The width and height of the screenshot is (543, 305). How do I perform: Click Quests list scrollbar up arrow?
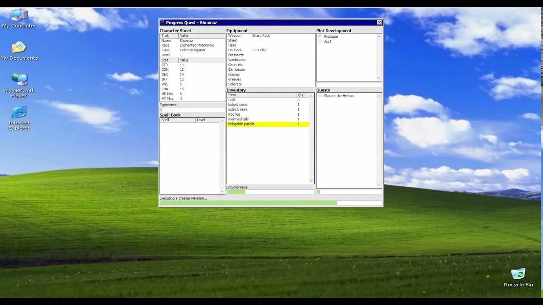click(379, 96)
